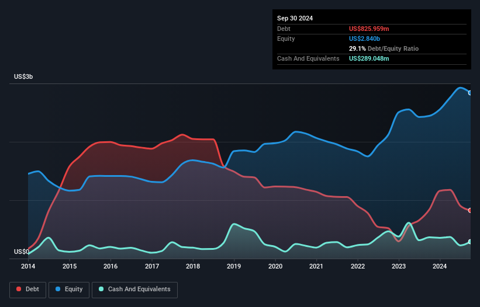The width and height of the screenshot is (480, 307).
Task: Select the Cash end-point marker on chart
Action: 470,242
